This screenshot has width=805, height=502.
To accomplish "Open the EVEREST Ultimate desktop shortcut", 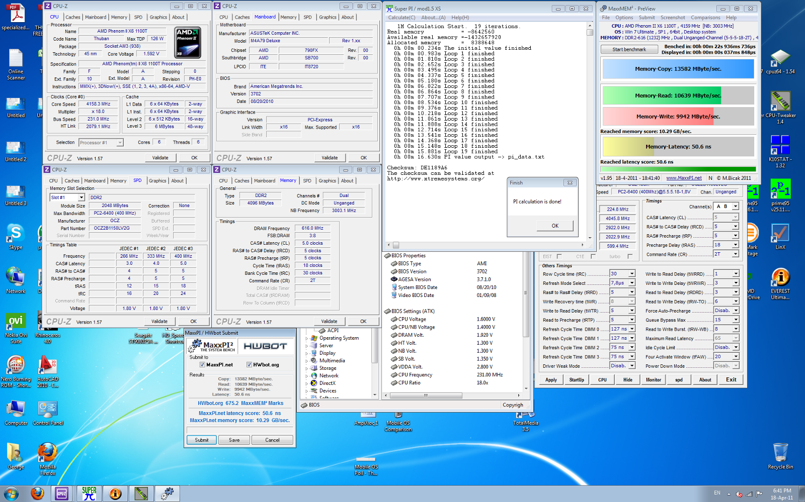I will [x=780, y=284].
